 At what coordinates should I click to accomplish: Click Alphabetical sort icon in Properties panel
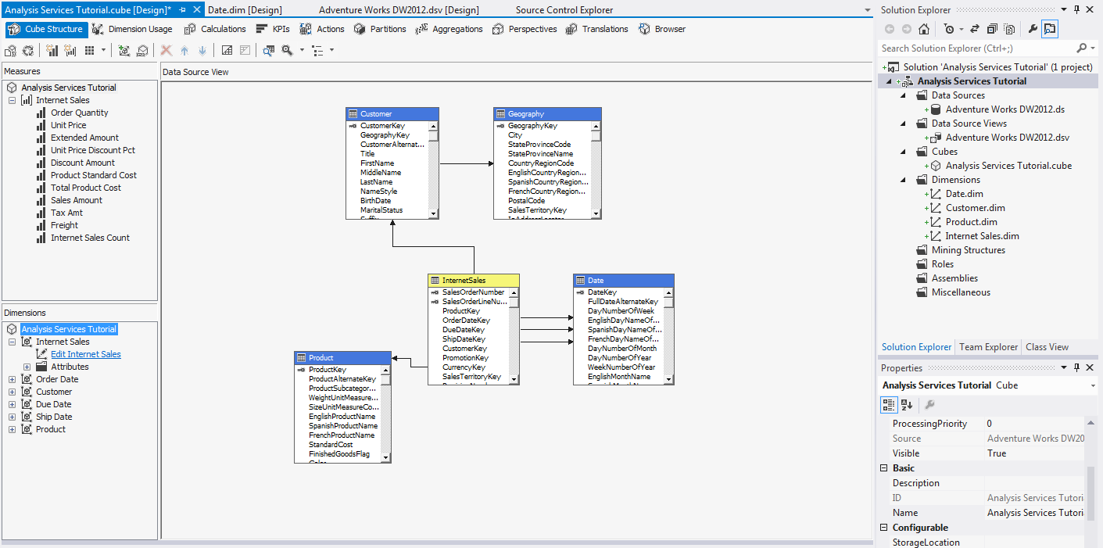click(907, 404)
